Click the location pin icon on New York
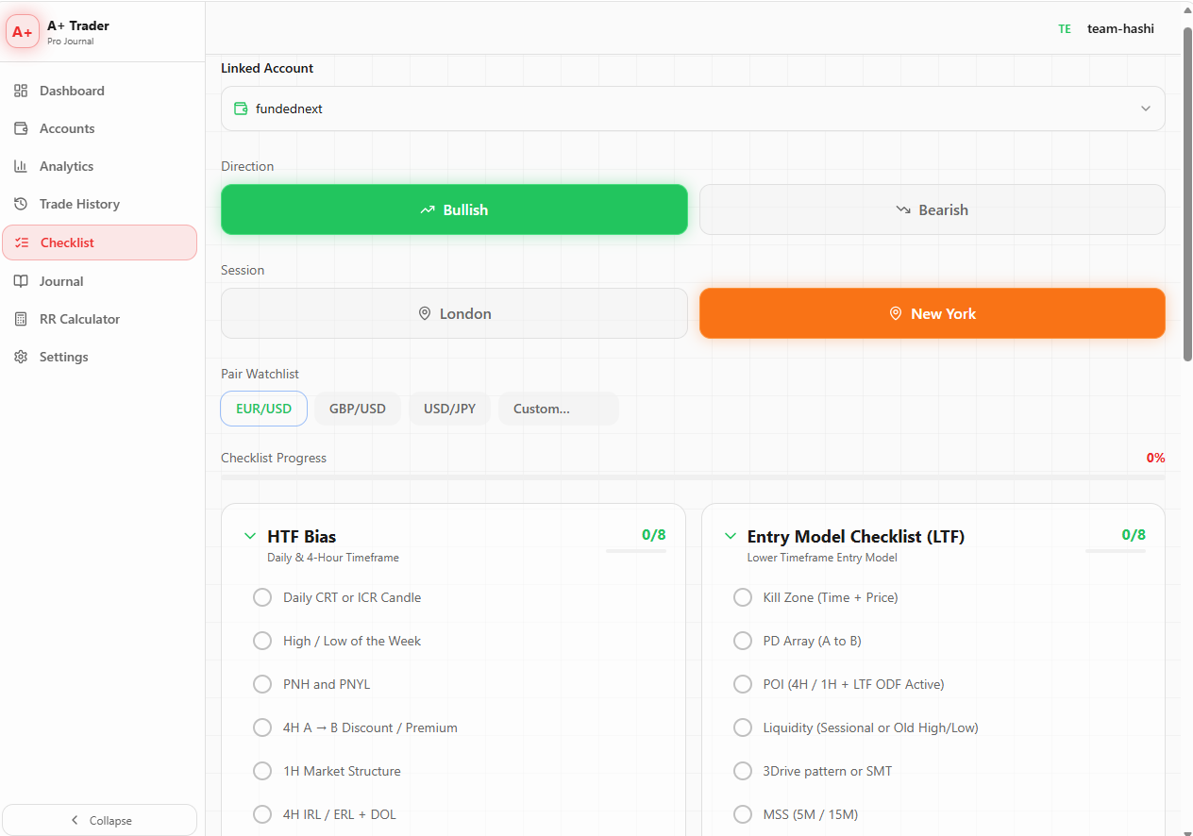This screenshot has height=836, width=1193. pos(896,313)
